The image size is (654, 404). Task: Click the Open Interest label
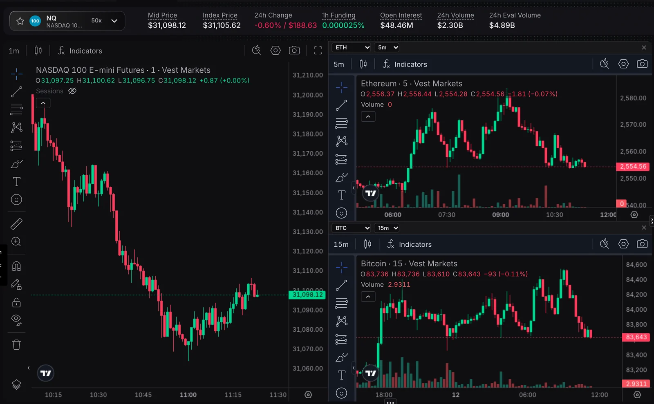[x=401, y=15]
